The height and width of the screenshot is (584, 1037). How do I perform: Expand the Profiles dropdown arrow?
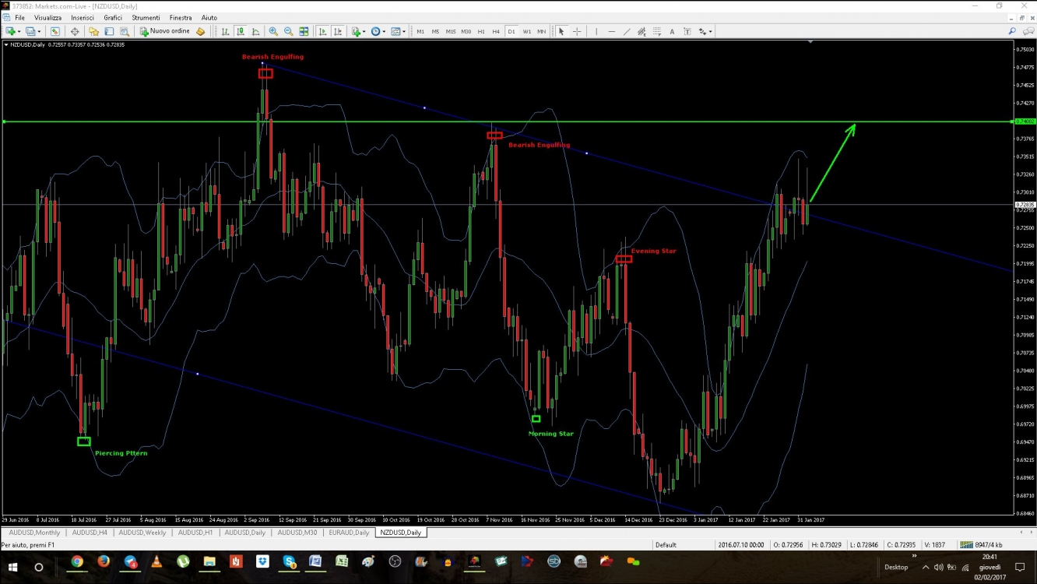tap(39, 31)
